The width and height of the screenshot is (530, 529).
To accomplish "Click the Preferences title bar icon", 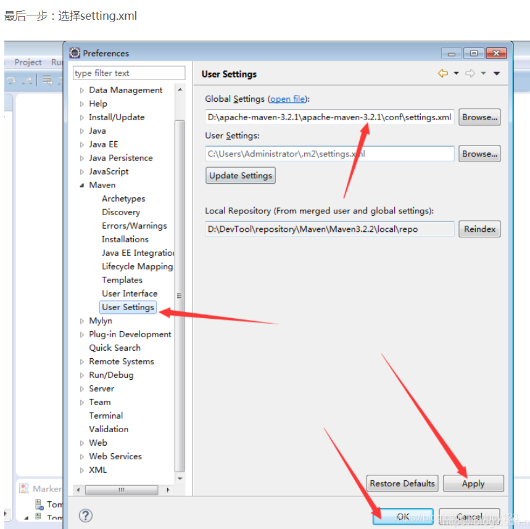I will [75, 53].
